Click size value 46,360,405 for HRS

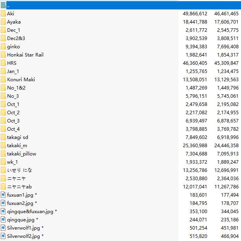(195, 63)
